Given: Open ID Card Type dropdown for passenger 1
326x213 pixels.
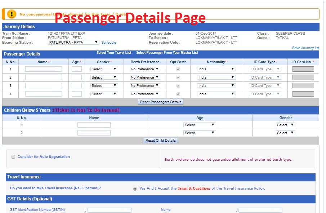Looking at the screenshot, I should (x=265, y=69).
